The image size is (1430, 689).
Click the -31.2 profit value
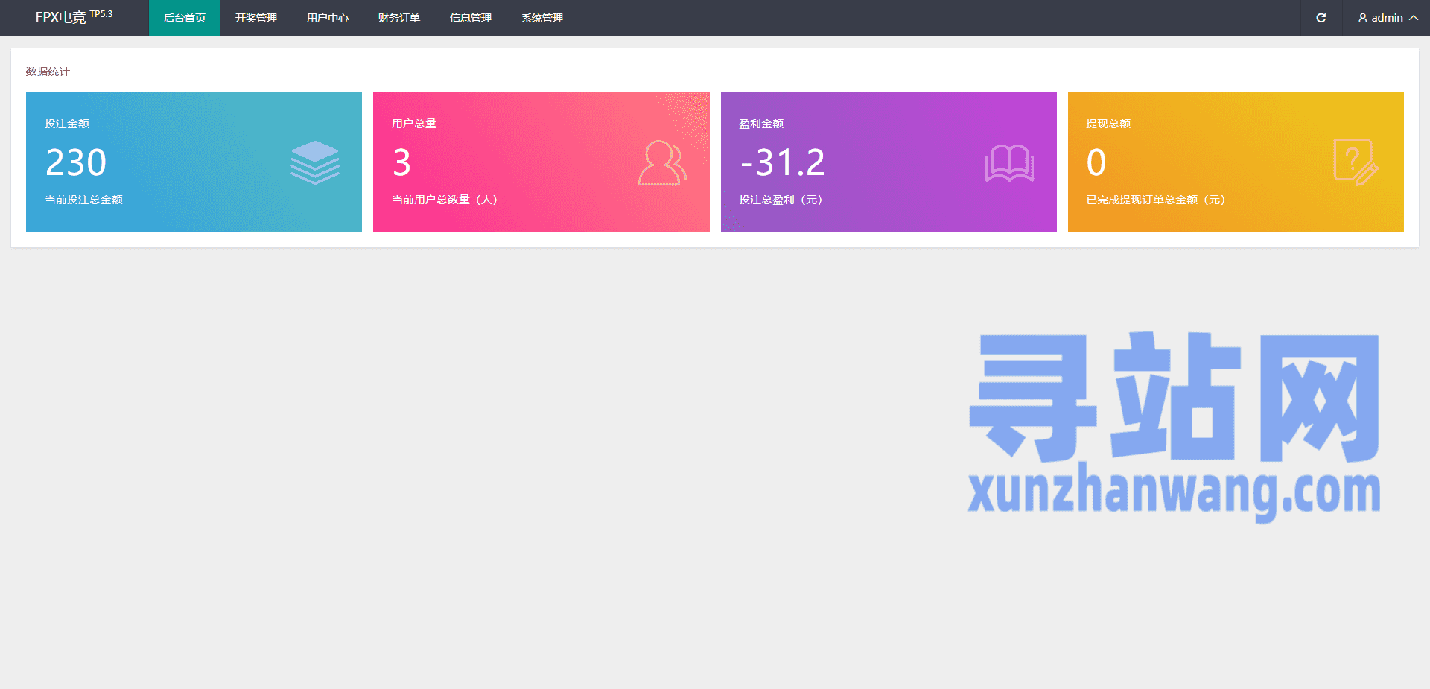(783, 162)
